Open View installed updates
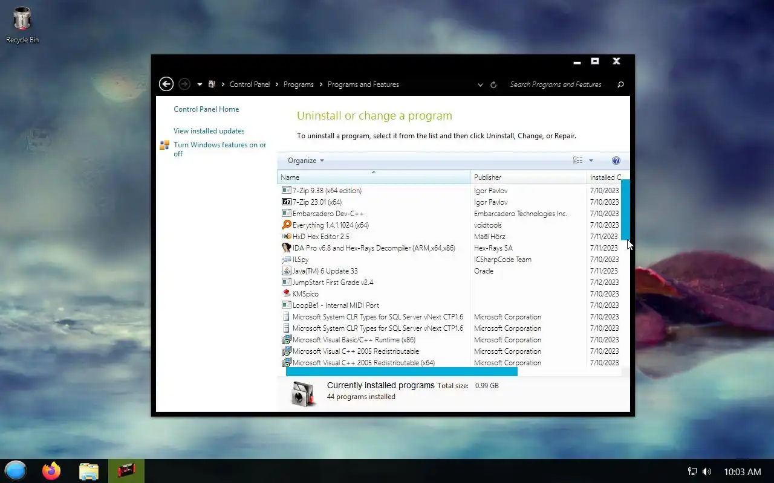The height and width of the screenshot is (483, 774). [x=209, y=131]
